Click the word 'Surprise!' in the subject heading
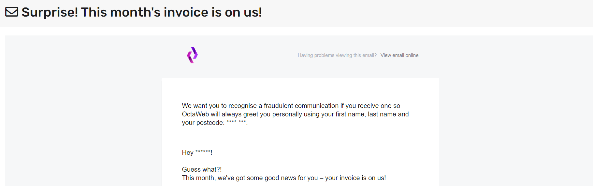This screenshot has height=186, width=593. point(50,12)
